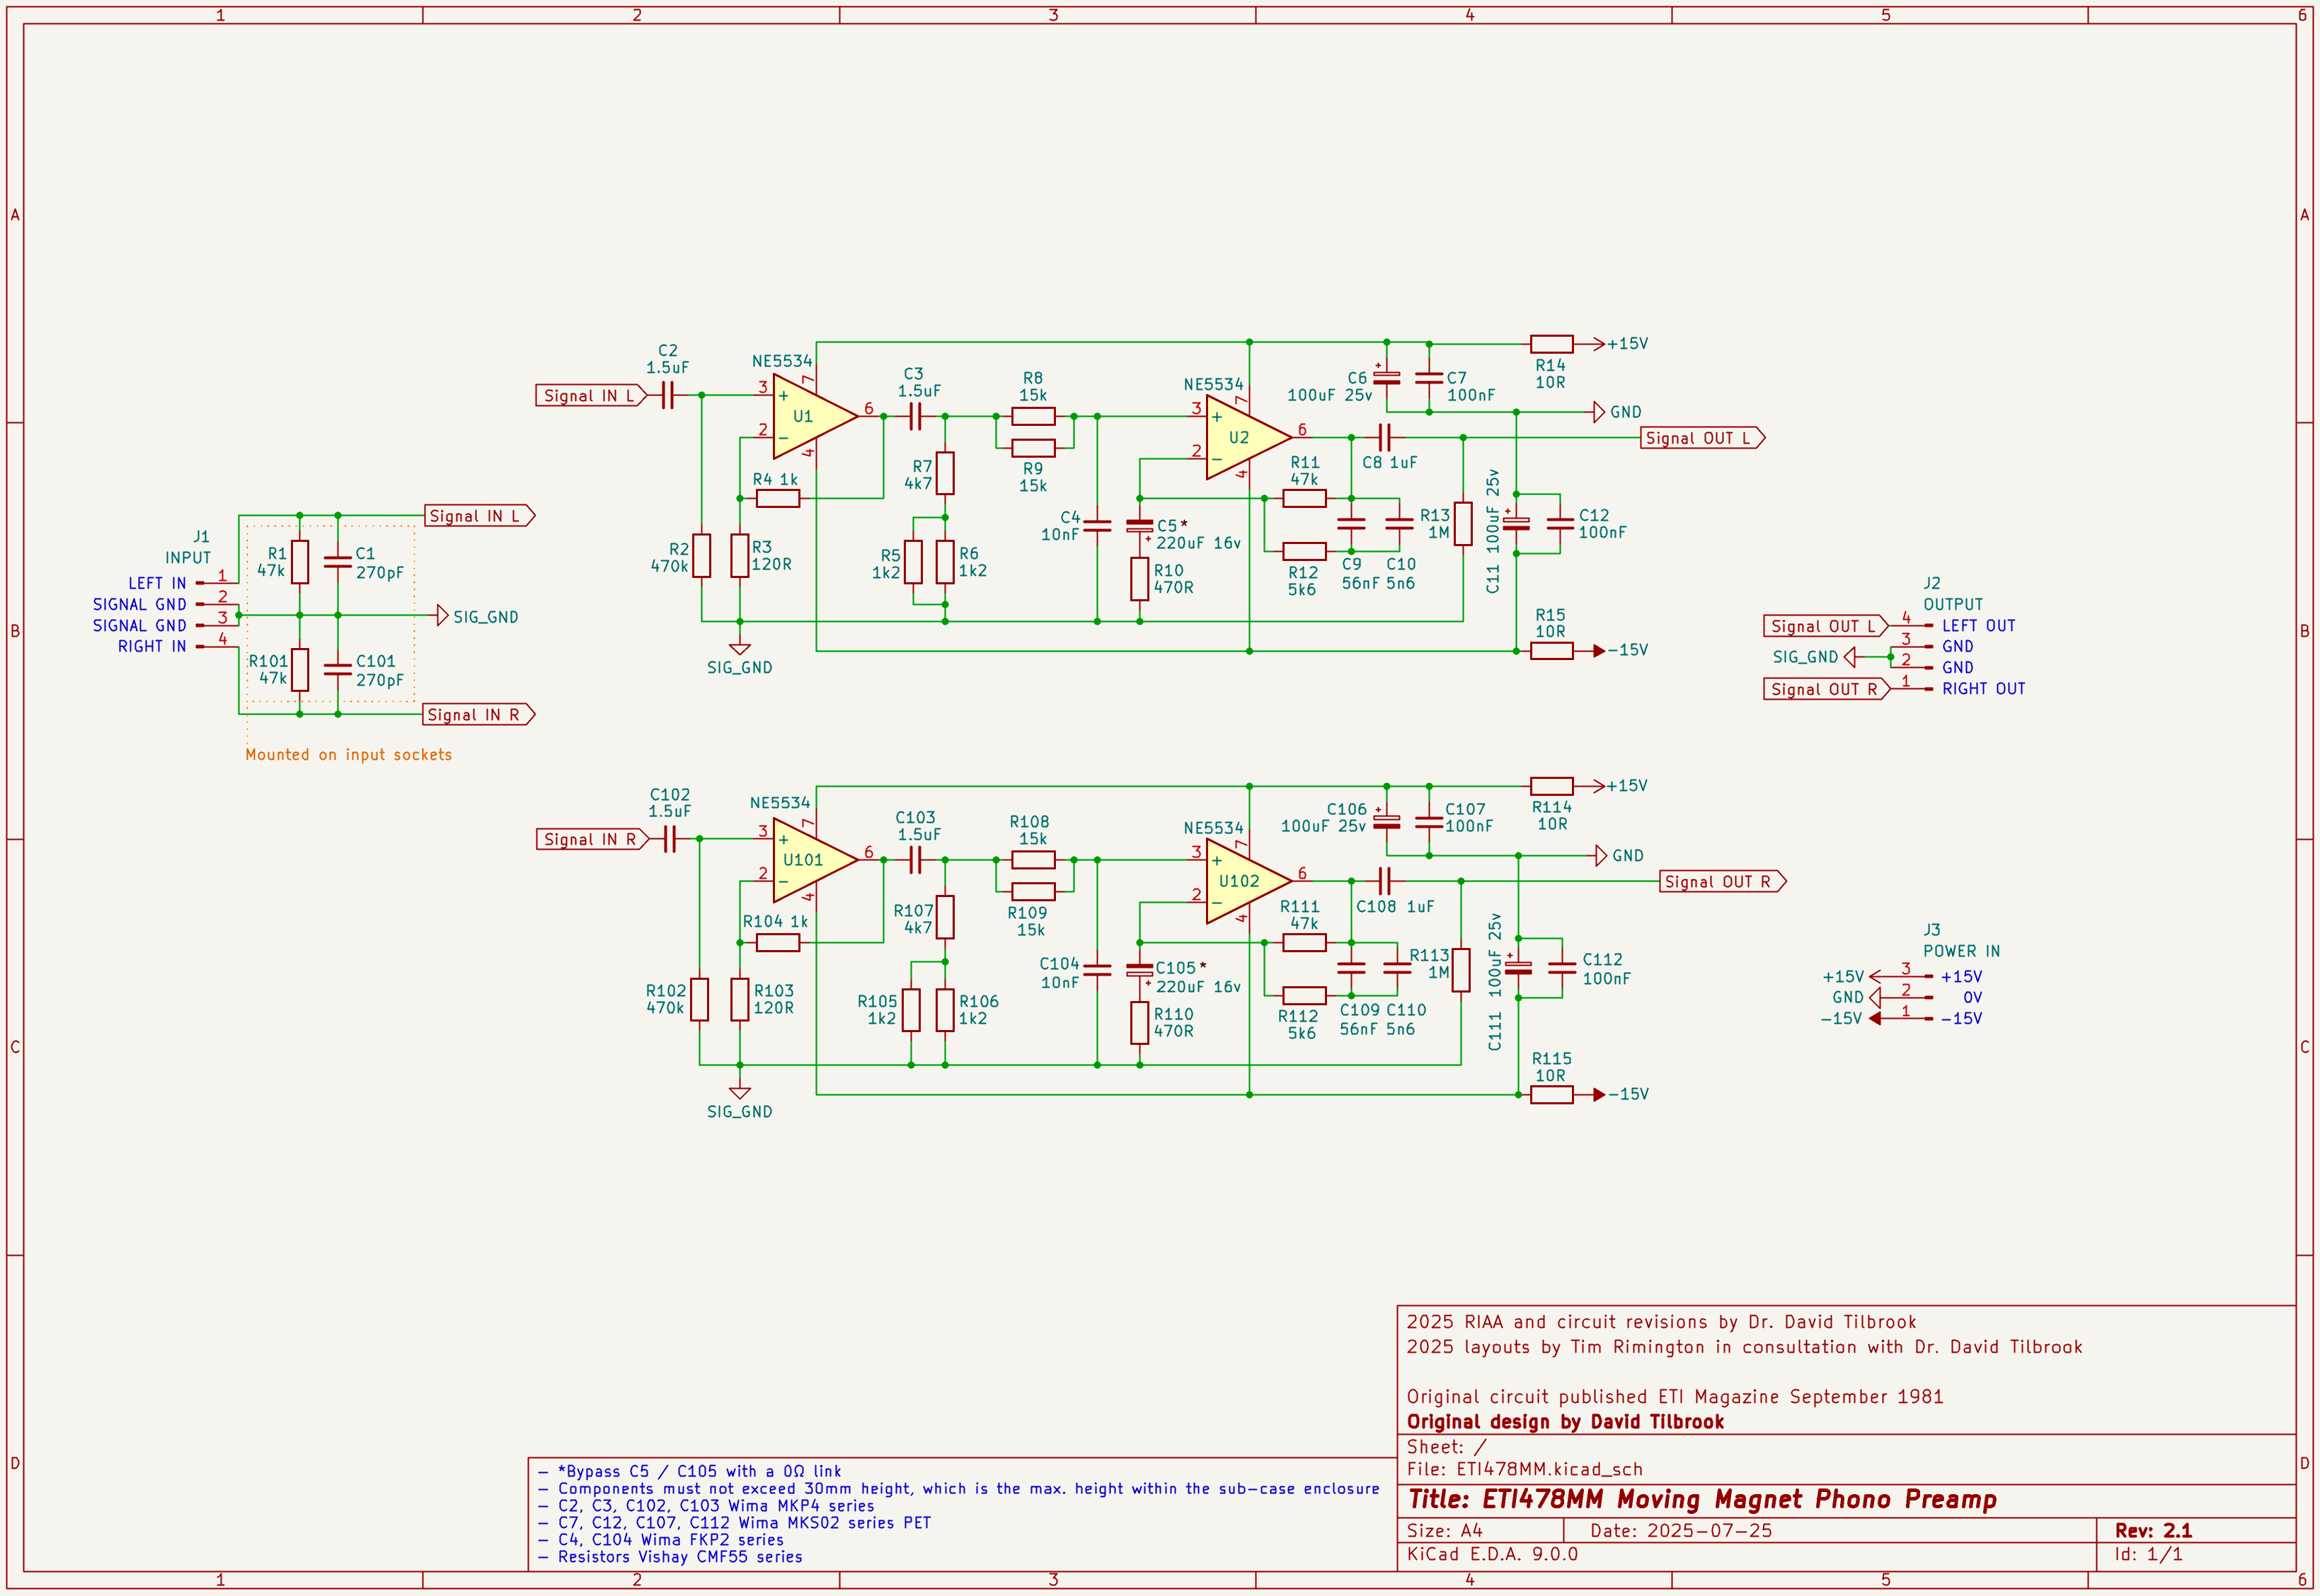Select the U1 NE5534 op-amp symbol

(x=815, y=416)
